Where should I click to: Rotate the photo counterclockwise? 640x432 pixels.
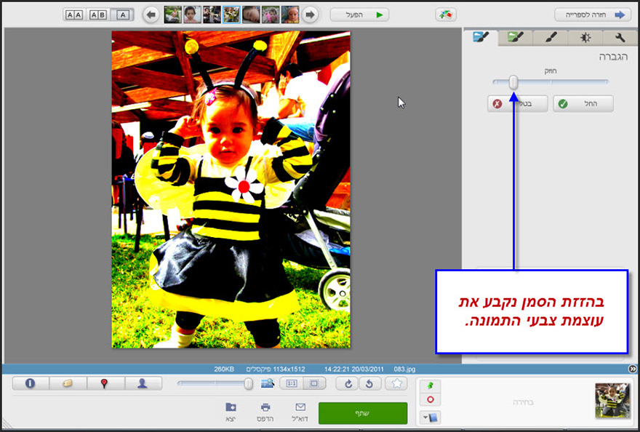tap(370, 383)
